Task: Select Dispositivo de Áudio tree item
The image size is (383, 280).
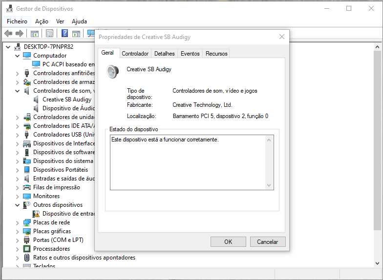Action: click(x=68, y=108)
